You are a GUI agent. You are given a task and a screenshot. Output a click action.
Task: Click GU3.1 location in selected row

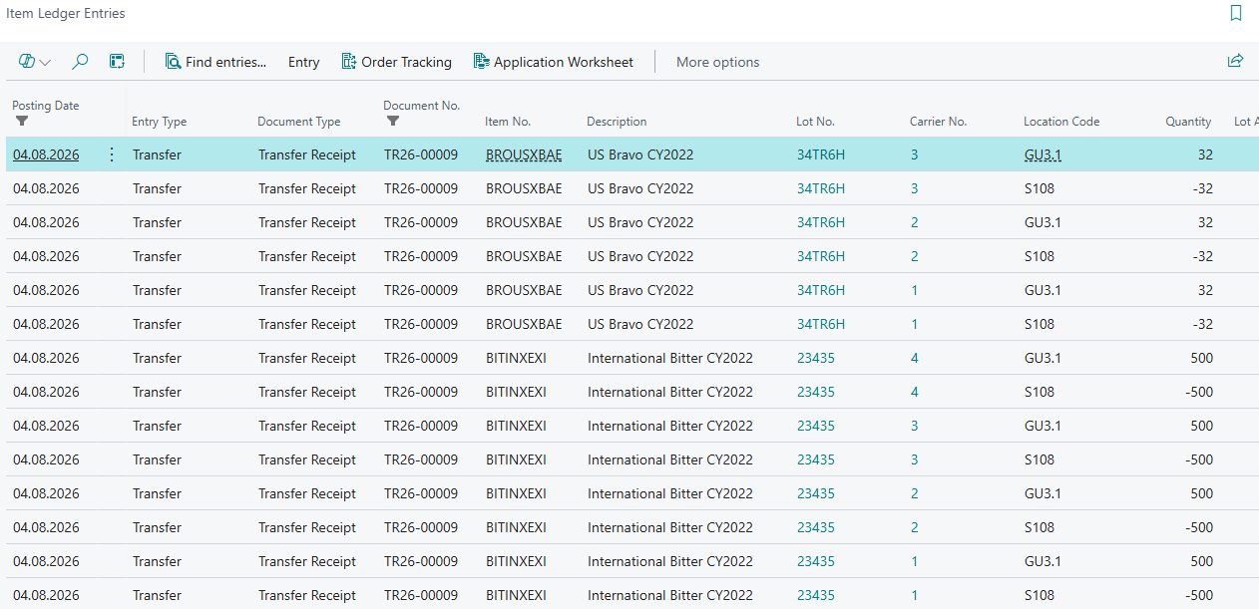(x=1043, y=154)
